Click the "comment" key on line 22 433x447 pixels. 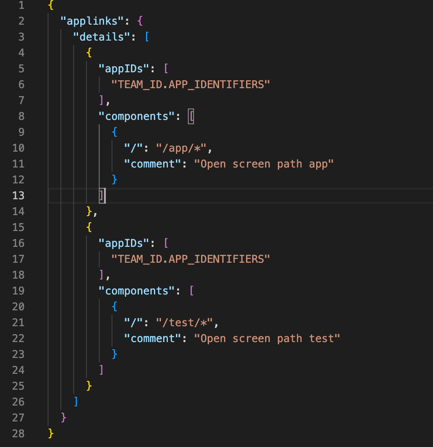[153, 339]
